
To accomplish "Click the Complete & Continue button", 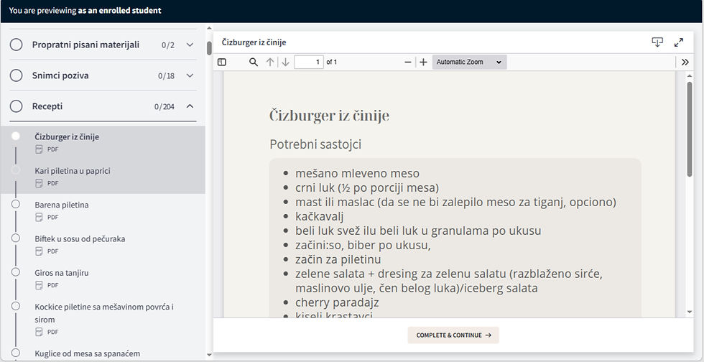I will point(453,335).
